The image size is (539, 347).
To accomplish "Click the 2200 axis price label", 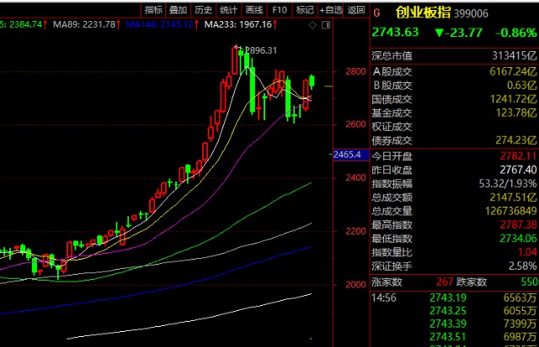I will [355, 231].
